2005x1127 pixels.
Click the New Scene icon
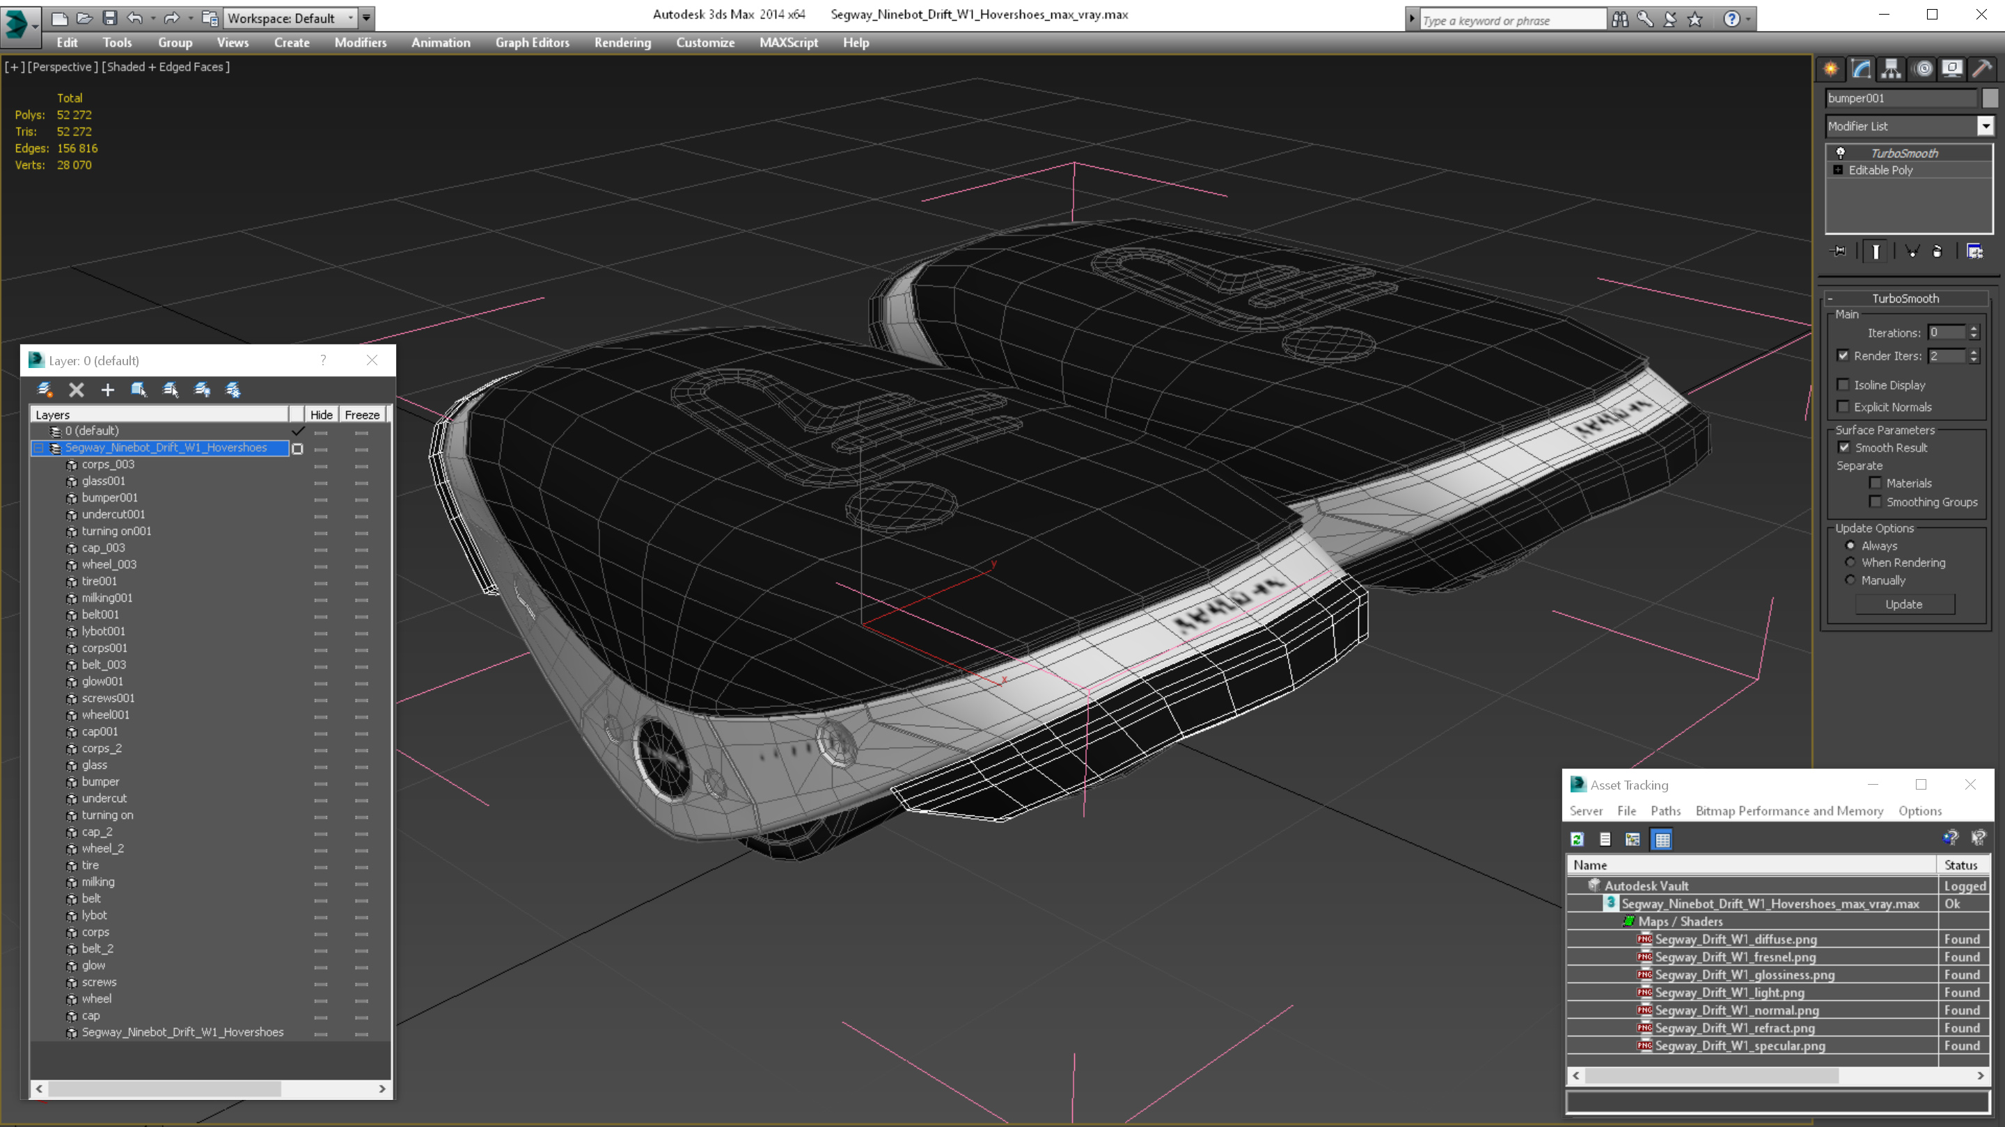(x=59, y=18)
